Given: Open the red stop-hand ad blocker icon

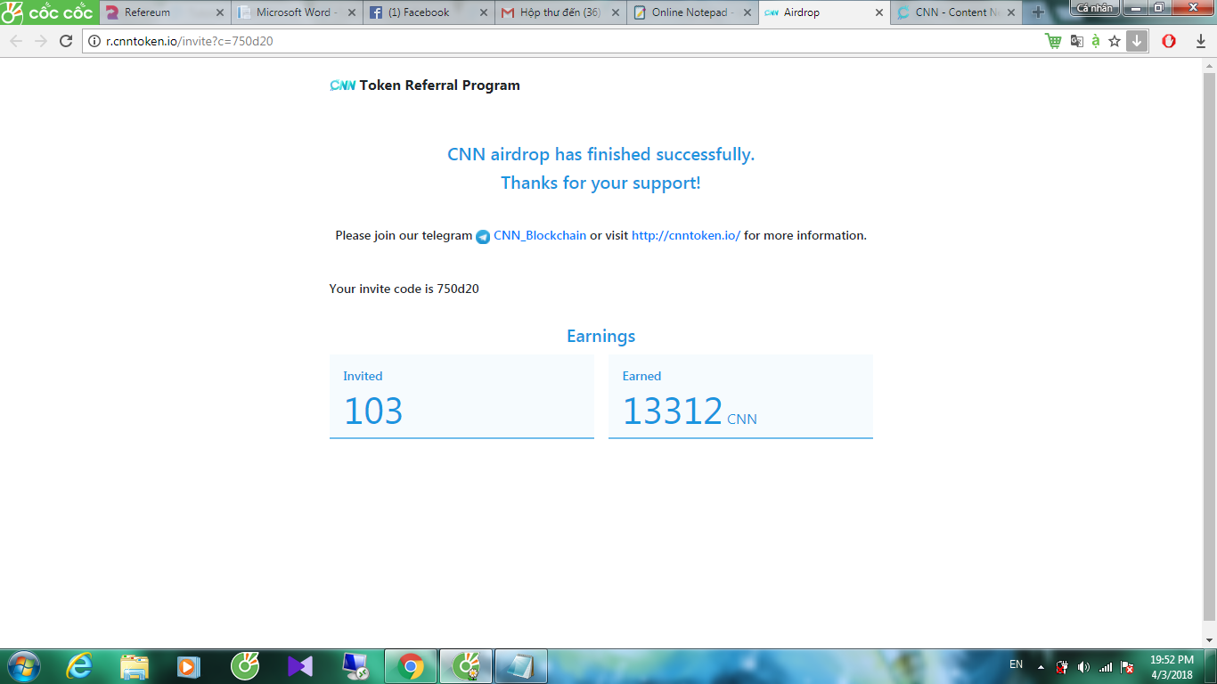Looking at the screenshot, I should click(x=1169, y=41).
